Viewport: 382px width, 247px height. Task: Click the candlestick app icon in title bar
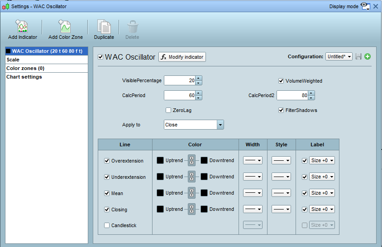click(x=6, y=7)
